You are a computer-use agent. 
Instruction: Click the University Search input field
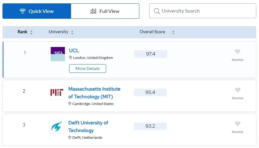(x=206, y=11)
